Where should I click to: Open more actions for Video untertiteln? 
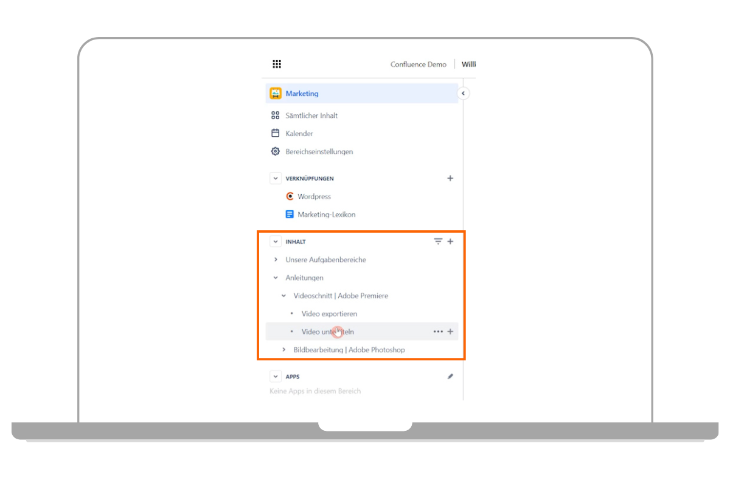click(438, 332)
